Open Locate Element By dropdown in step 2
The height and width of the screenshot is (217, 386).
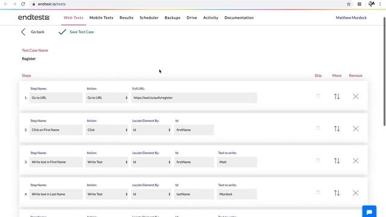click(151, 130)
